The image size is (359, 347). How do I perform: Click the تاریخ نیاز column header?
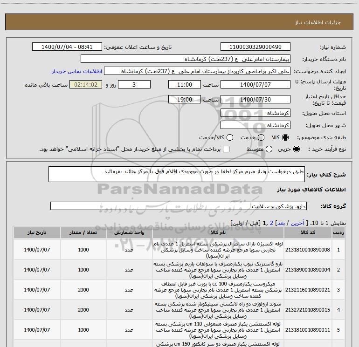click(x=37, y=232)
